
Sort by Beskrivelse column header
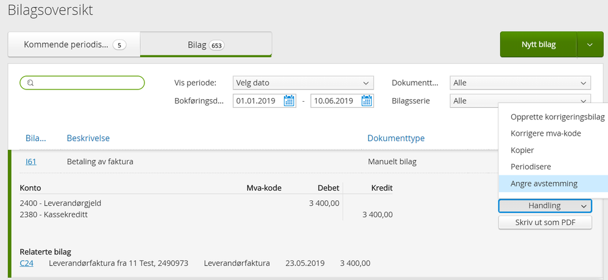click(x=88, y=138)
